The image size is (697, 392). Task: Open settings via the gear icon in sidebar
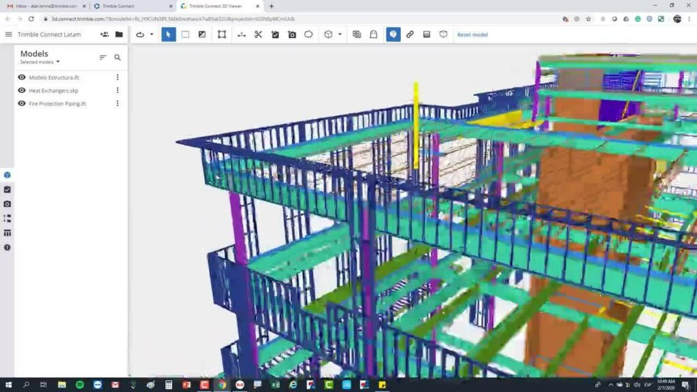7,247
